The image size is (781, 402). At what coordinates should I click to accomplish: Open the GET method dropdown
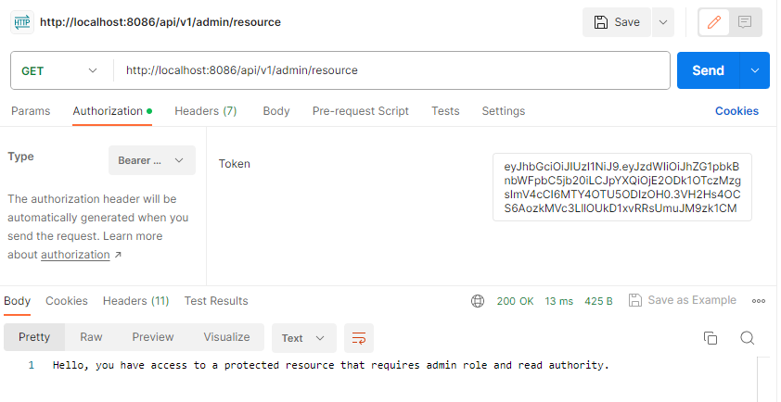pyautogui.click(x=59, y=70)
